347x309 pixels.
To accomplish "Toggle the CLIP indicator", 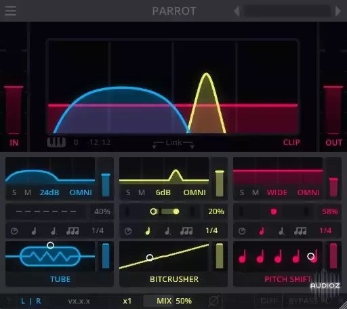I will pyautogui.click(x=291, y=142).
